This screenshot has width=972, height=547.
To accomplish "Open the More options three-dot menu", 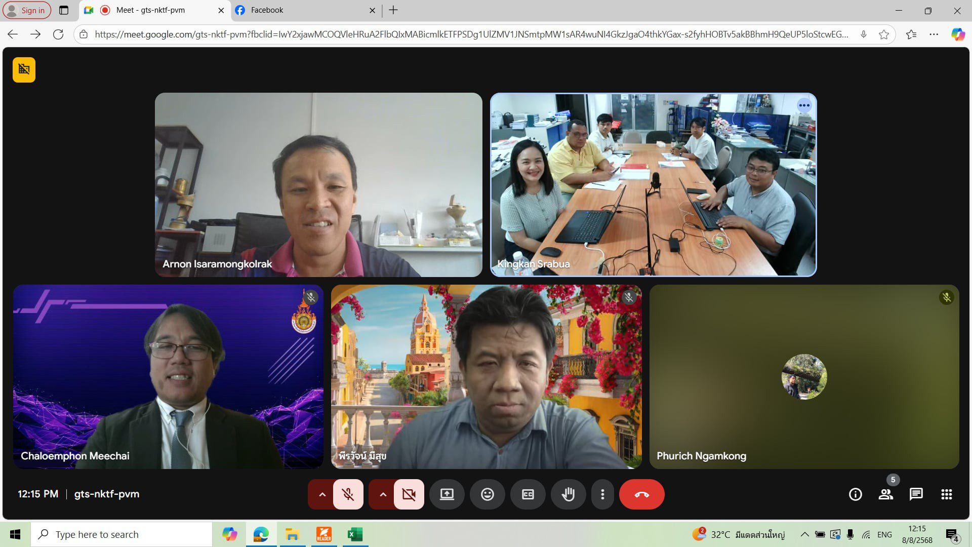I will [x=602, y=494].
